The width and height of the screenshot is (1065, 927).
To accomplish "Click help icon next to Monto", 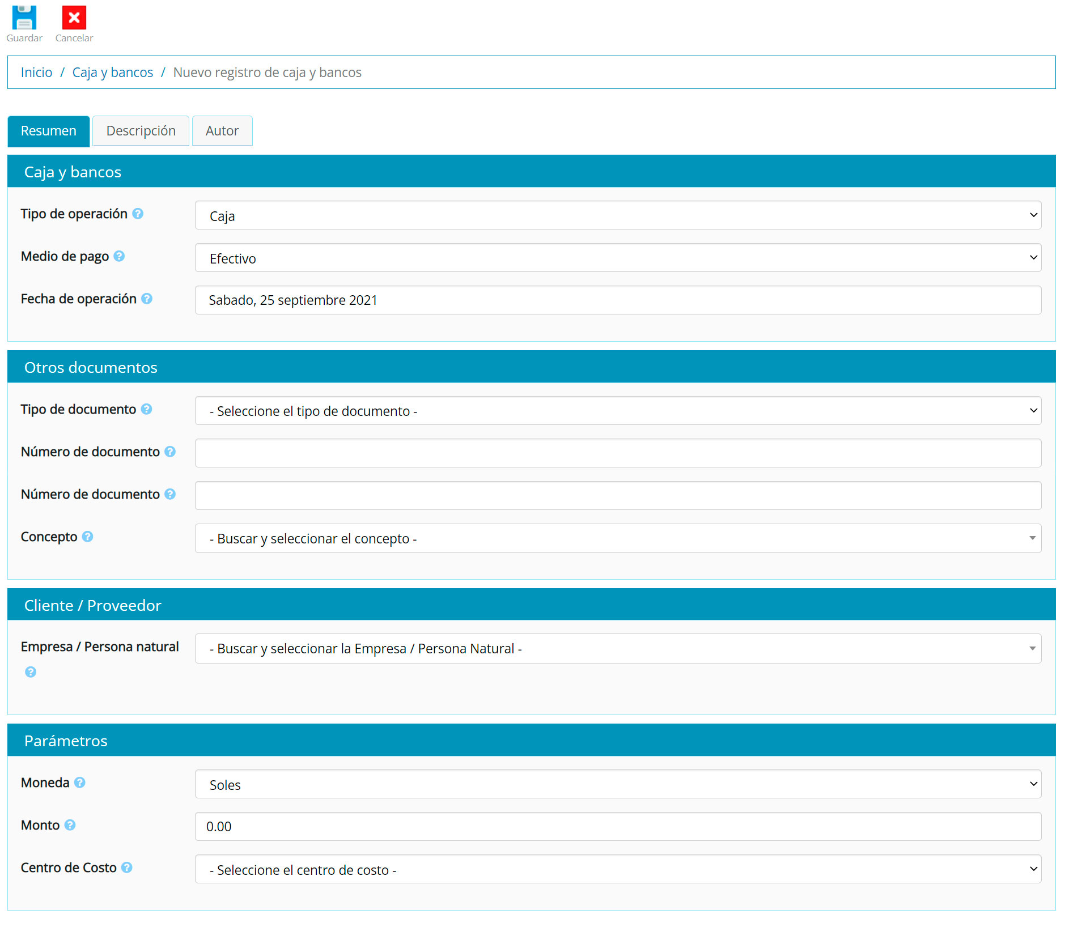I will tap(70, 825).
